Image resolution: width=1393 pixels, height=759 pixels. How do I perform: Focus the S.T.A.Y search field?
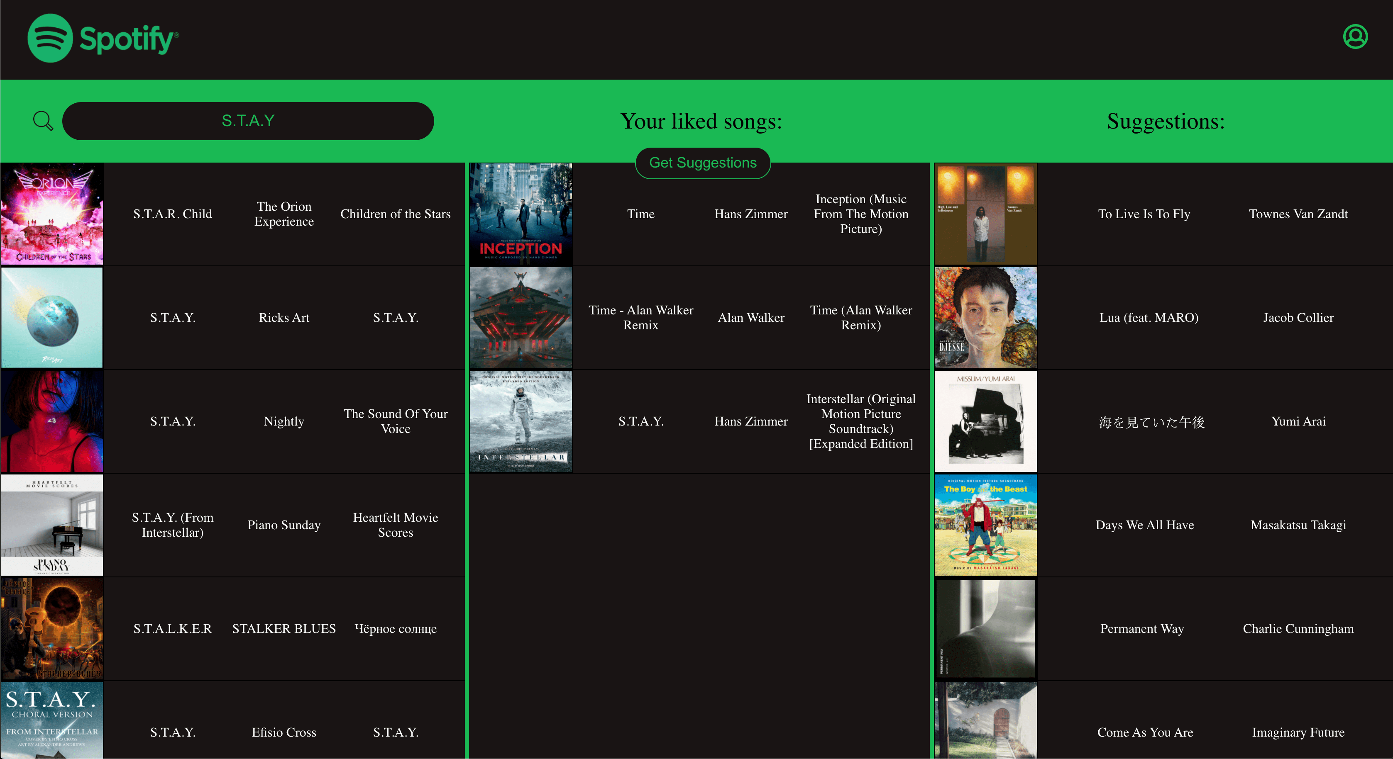(x=248, y=121)
